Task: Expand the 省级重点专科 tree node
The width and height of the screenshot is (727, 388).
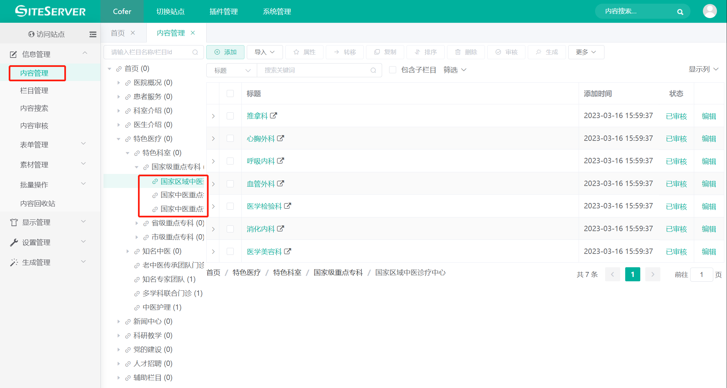Action: tap(137, 223)
